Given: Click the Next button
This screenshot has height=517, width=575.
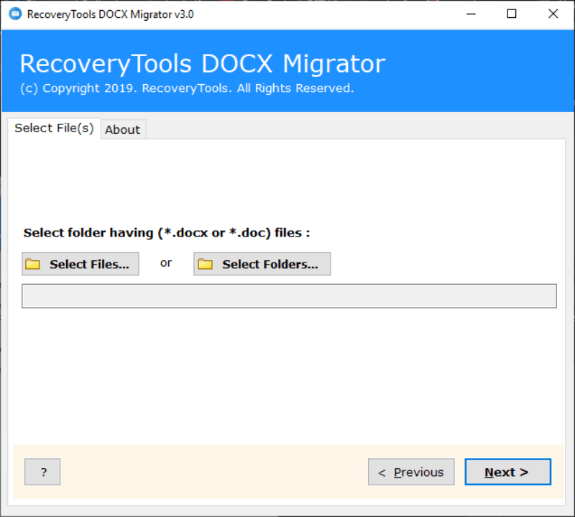Looking at the screenshot, I should [x=507, y=472].
